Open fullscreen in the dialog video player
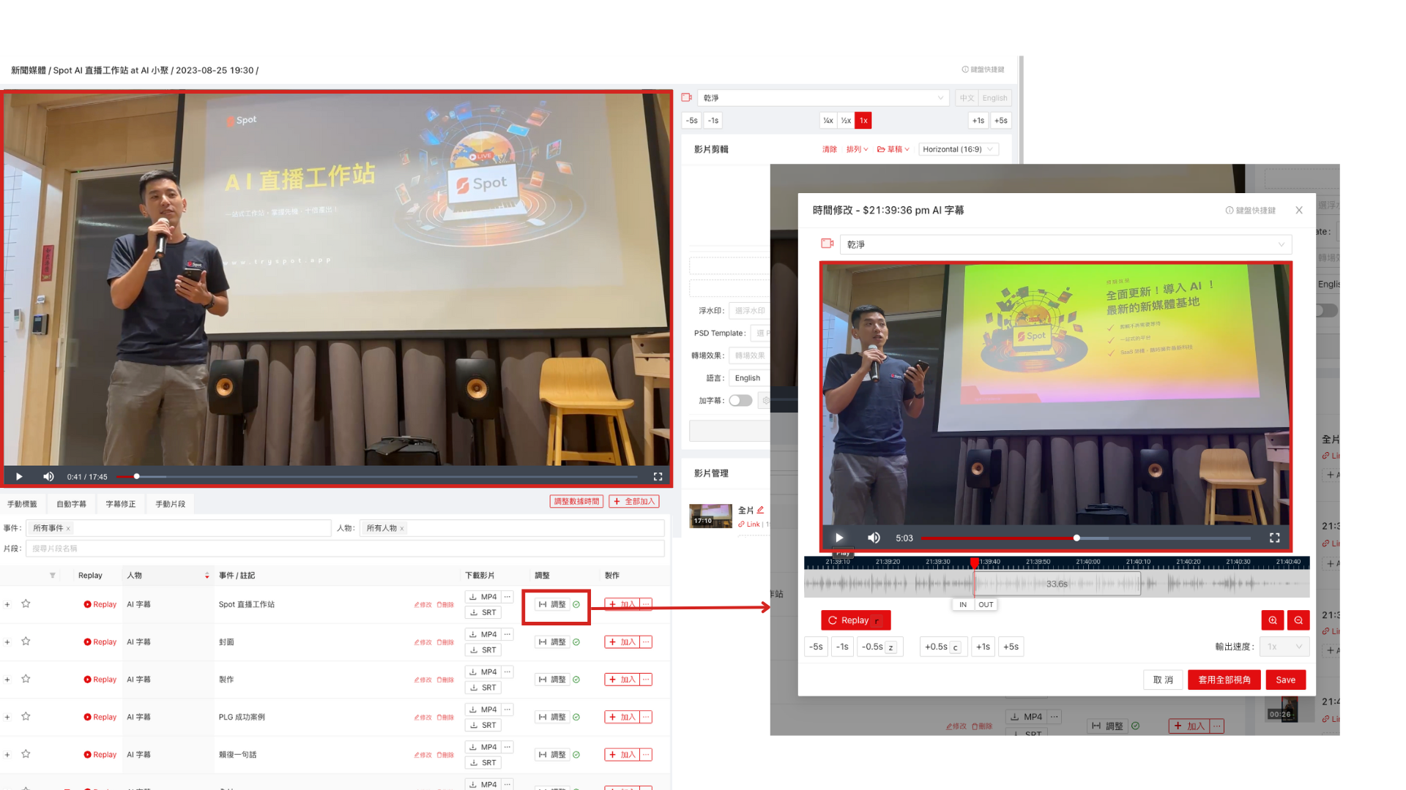 1274,538
